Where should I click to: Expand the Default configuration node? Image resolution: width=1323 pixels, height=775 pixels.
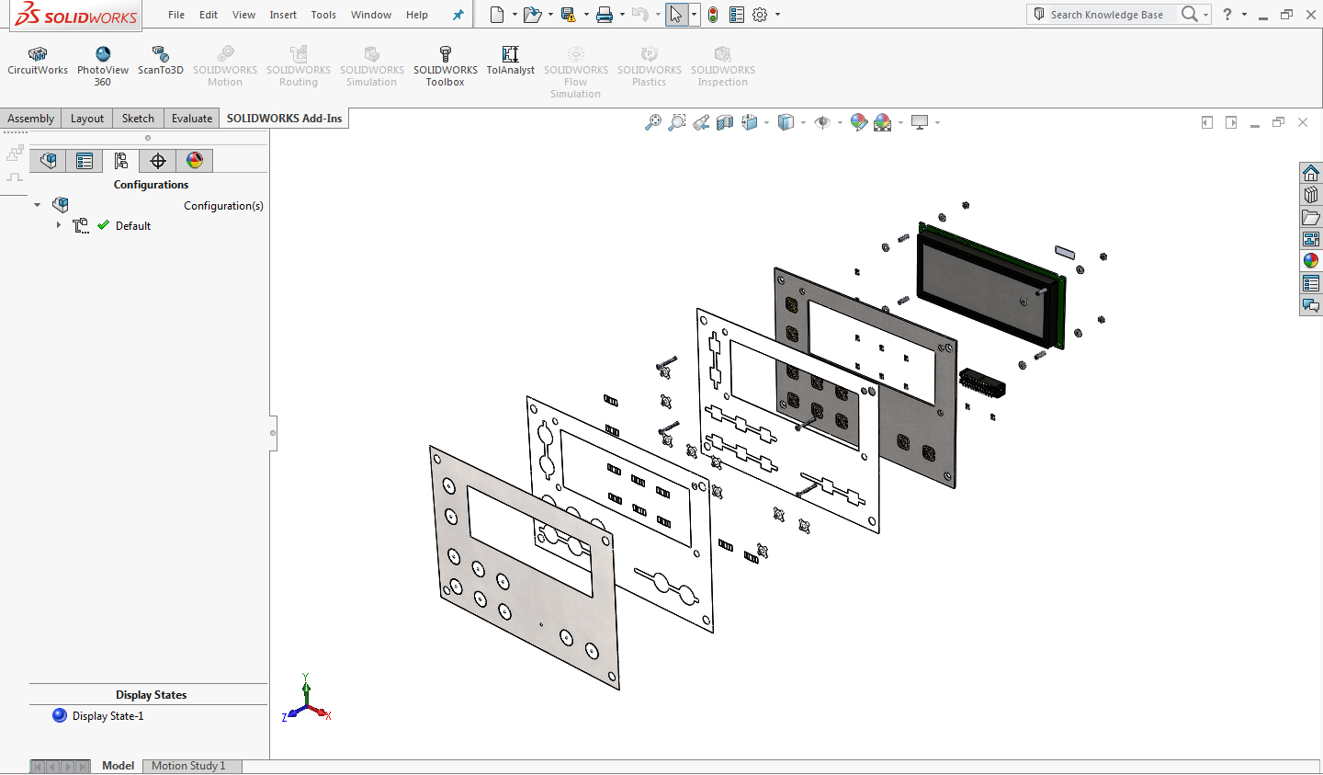tap(59, 225)
